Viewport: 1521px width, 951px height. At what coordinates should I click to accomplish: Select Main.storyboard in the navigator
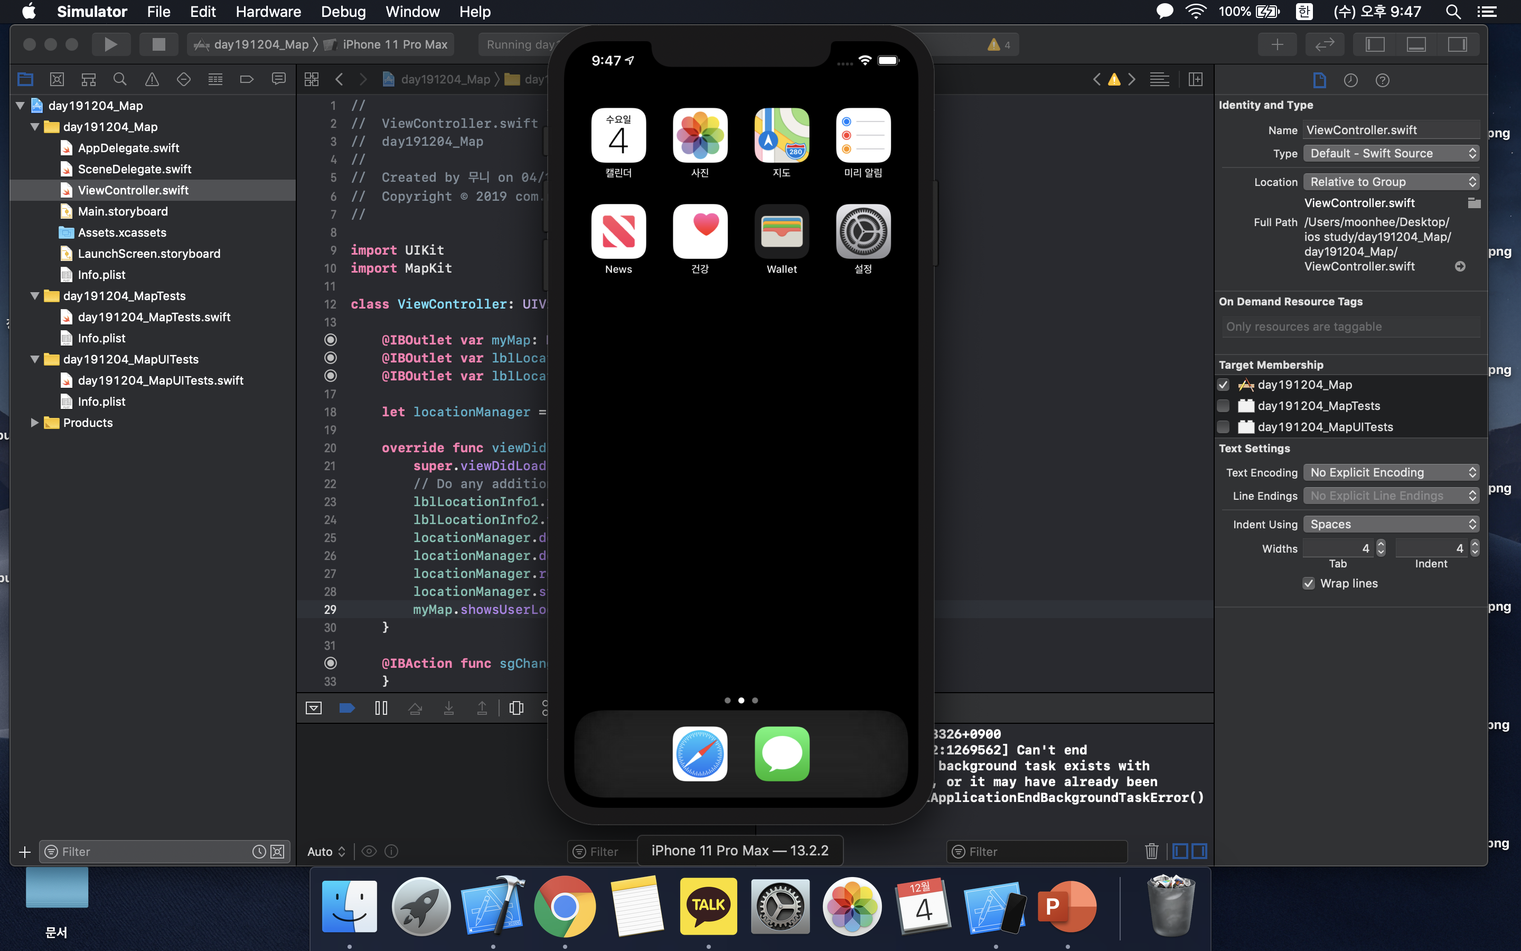[x=123, y=211]
